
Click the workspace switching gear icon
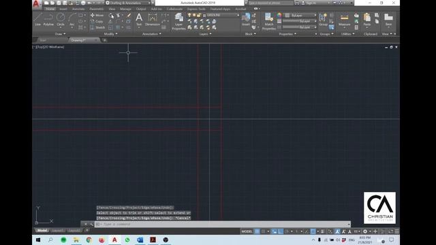(365, 231)
